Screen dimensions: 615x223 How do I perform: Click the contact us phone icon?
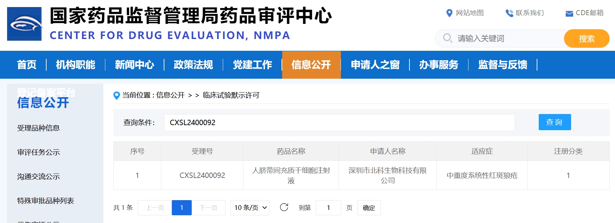click(x=509, y=13)
